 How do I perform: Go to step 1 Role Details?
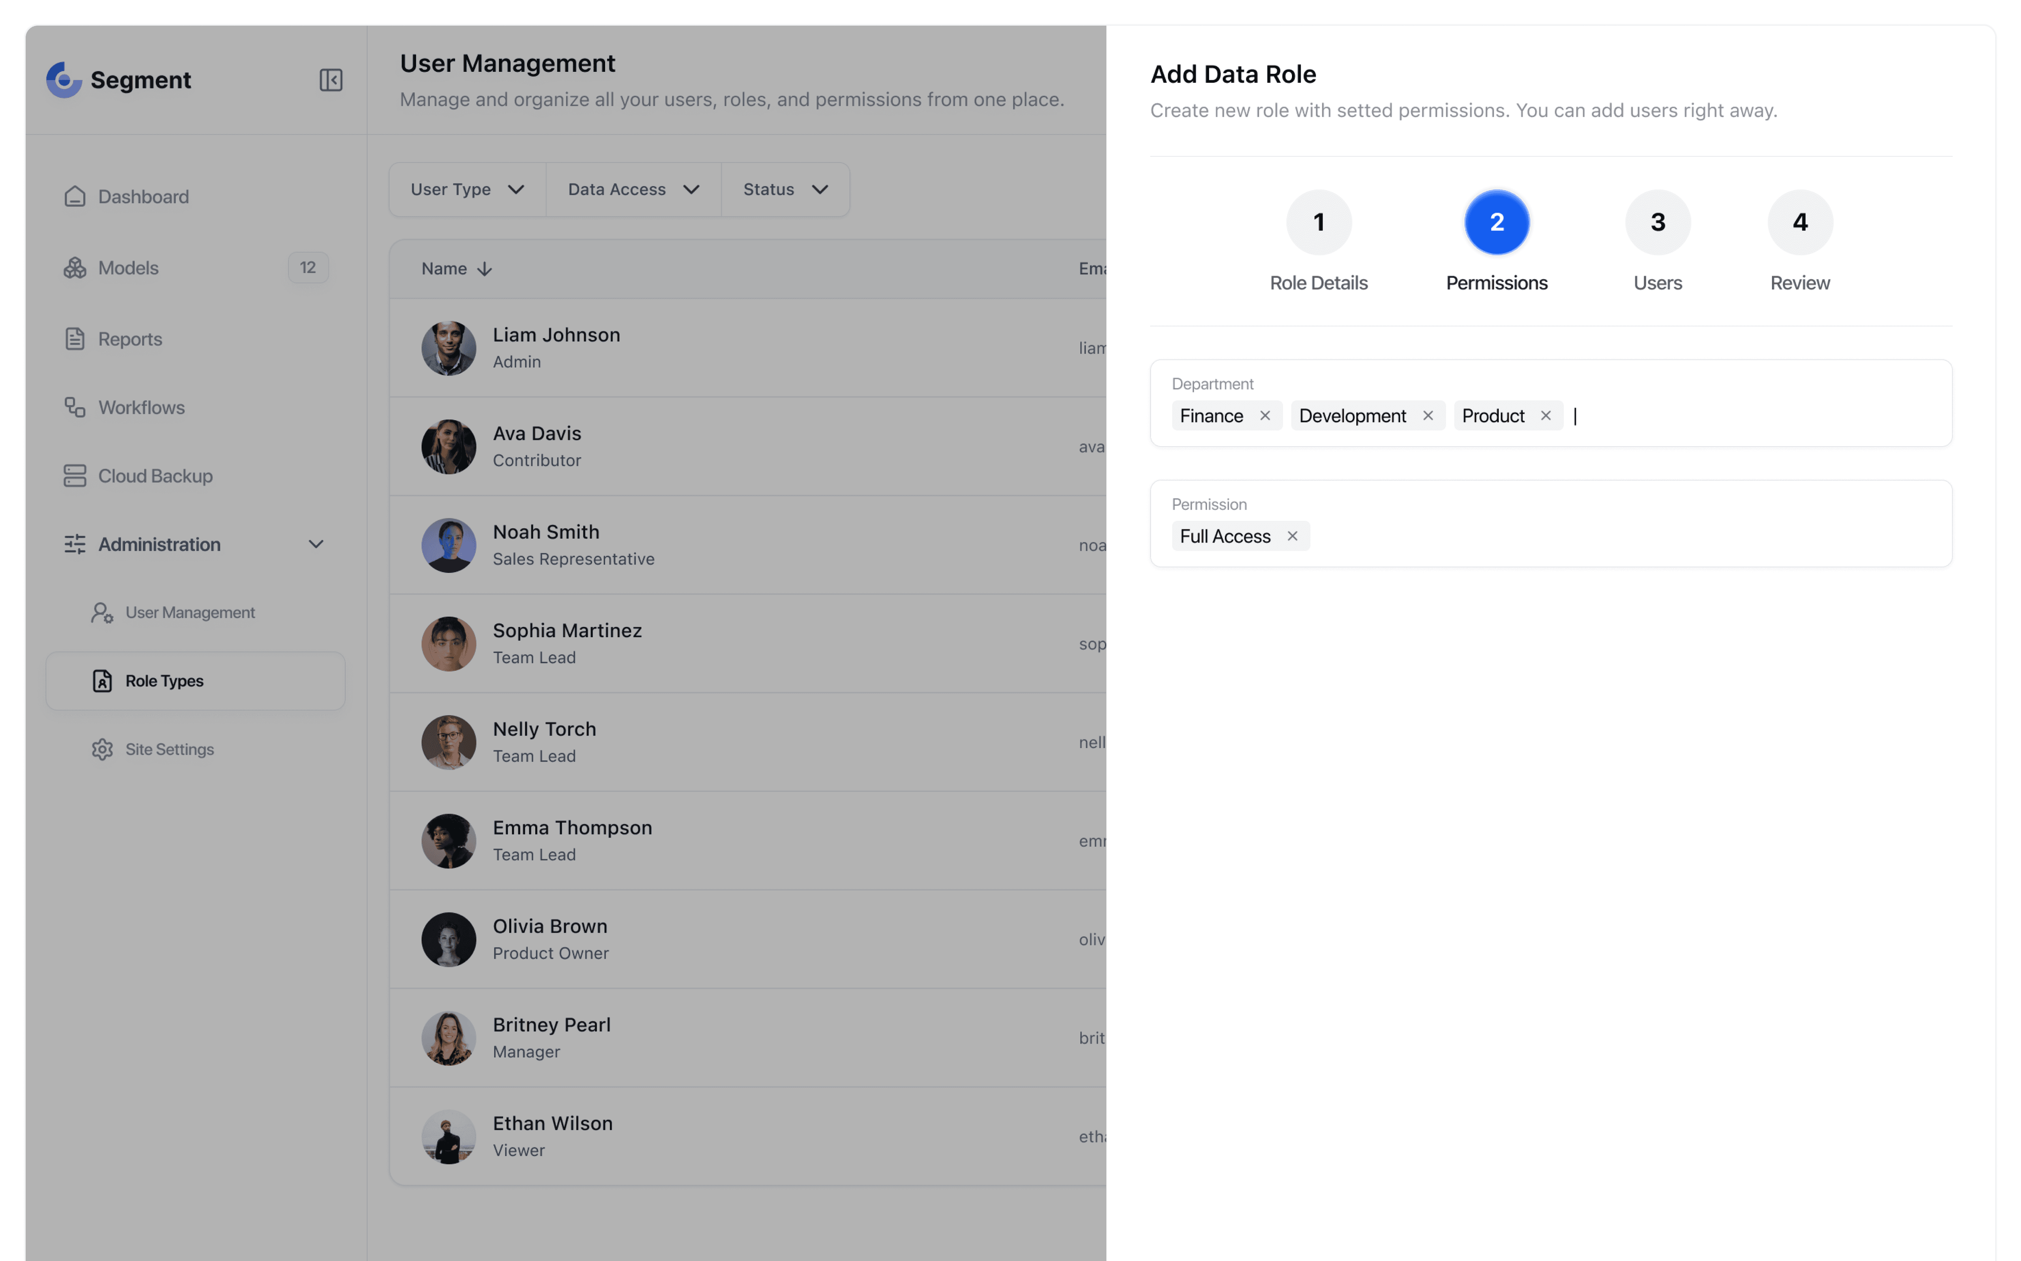(x=1318, y=223)
